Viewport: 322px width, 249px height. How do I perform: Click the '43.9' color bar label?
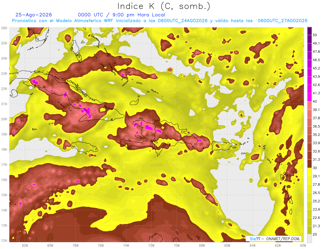(316, 77)
